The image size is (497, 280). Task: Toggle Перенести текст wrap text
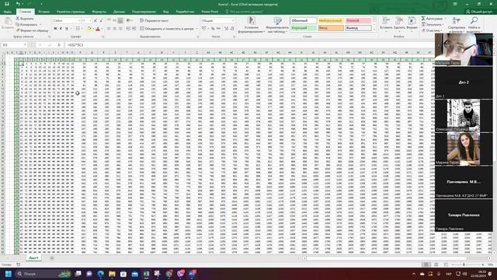155,21
